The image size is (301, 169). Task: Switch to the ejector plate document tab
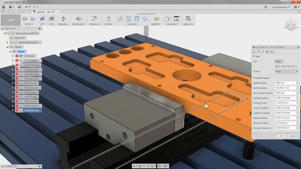coord(46,12)
